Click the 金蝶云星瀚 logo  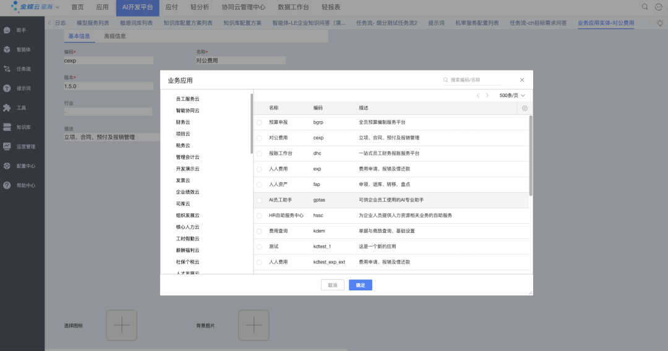coord(32,7)
